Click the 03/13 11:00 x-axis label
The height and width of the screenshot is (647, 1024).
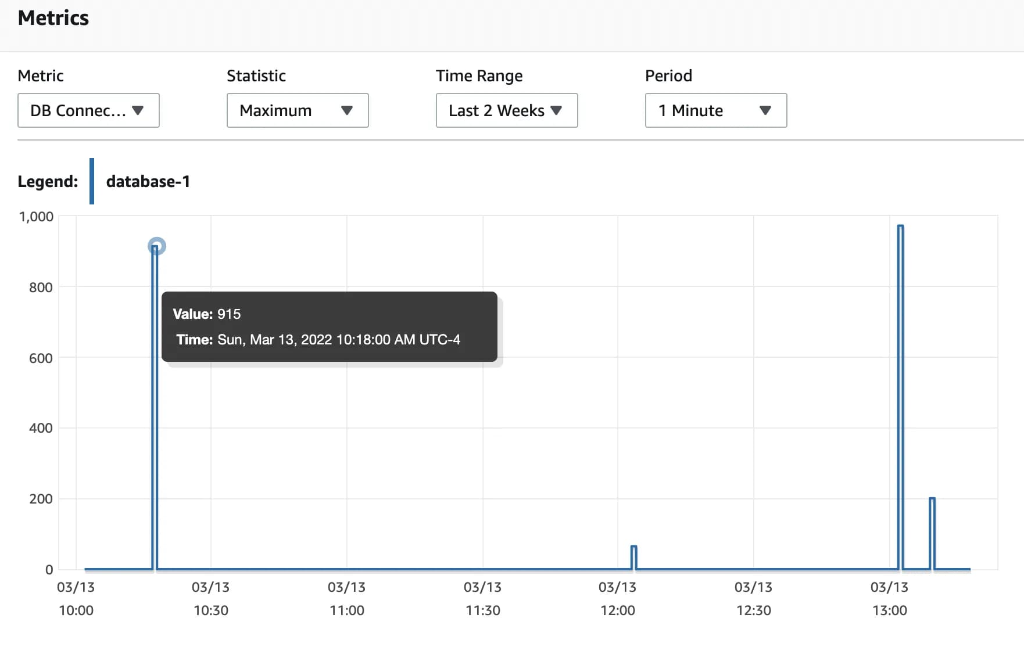tap(346, 599)
